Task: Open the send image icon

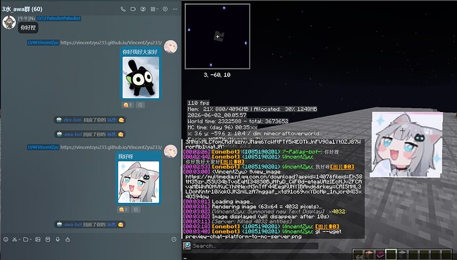Action: (38, 239)
